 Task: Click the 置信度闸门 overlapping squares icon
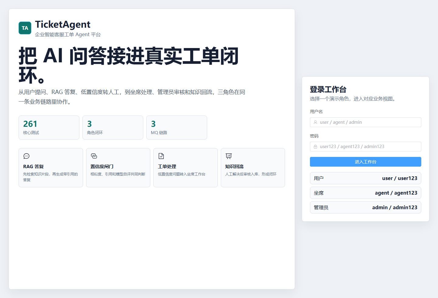pyautogui.click(x=94, y=156)
